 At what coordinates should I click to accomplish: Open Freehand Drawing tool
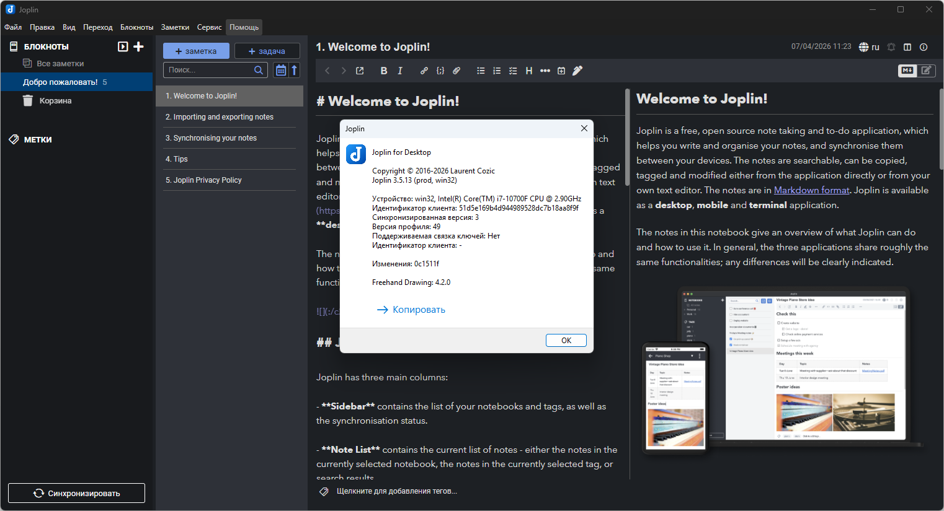click(577, 71)
